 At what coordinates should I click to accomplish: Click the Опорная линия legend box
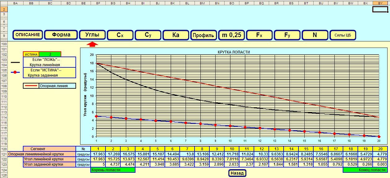click(x=49, y=86)
